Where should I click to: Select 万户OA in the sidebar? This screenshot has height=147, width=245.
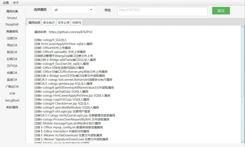point(12,66)
